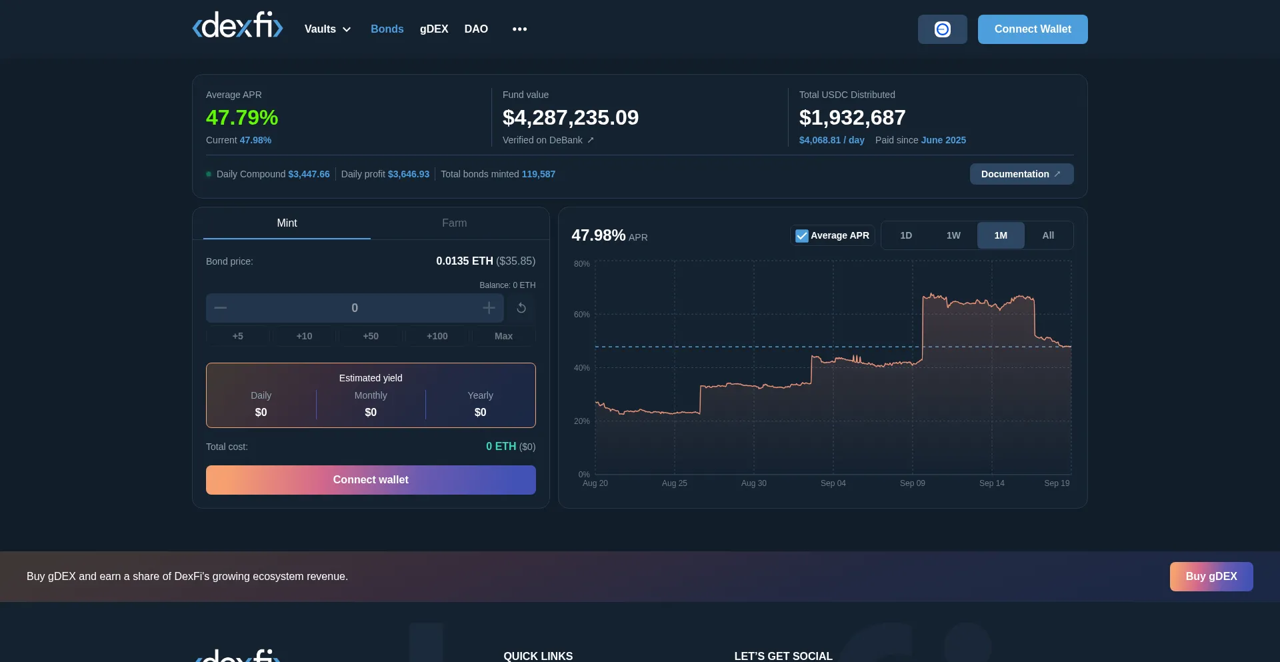Image resolution: width=1280 pixels, height=662 pixels.
Task: Click the Connect Wallet header button
Action: click(1033, 29)
